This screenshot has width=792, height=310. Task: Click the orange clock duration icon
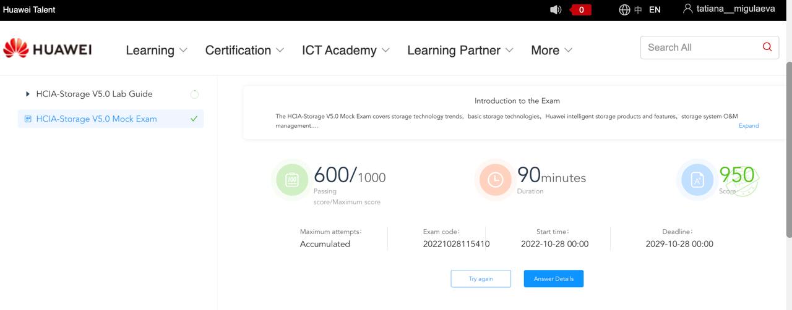(x=495, y=180)
